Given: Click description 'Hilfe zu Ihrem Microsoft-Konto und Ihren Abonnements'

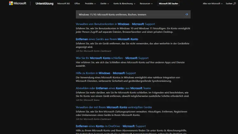Looking at the screenshot, I should pyautogui.click(x=131, y=132).
